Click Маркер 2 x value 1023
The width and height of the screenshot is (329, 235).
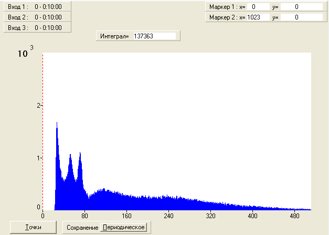pos(258,17)
